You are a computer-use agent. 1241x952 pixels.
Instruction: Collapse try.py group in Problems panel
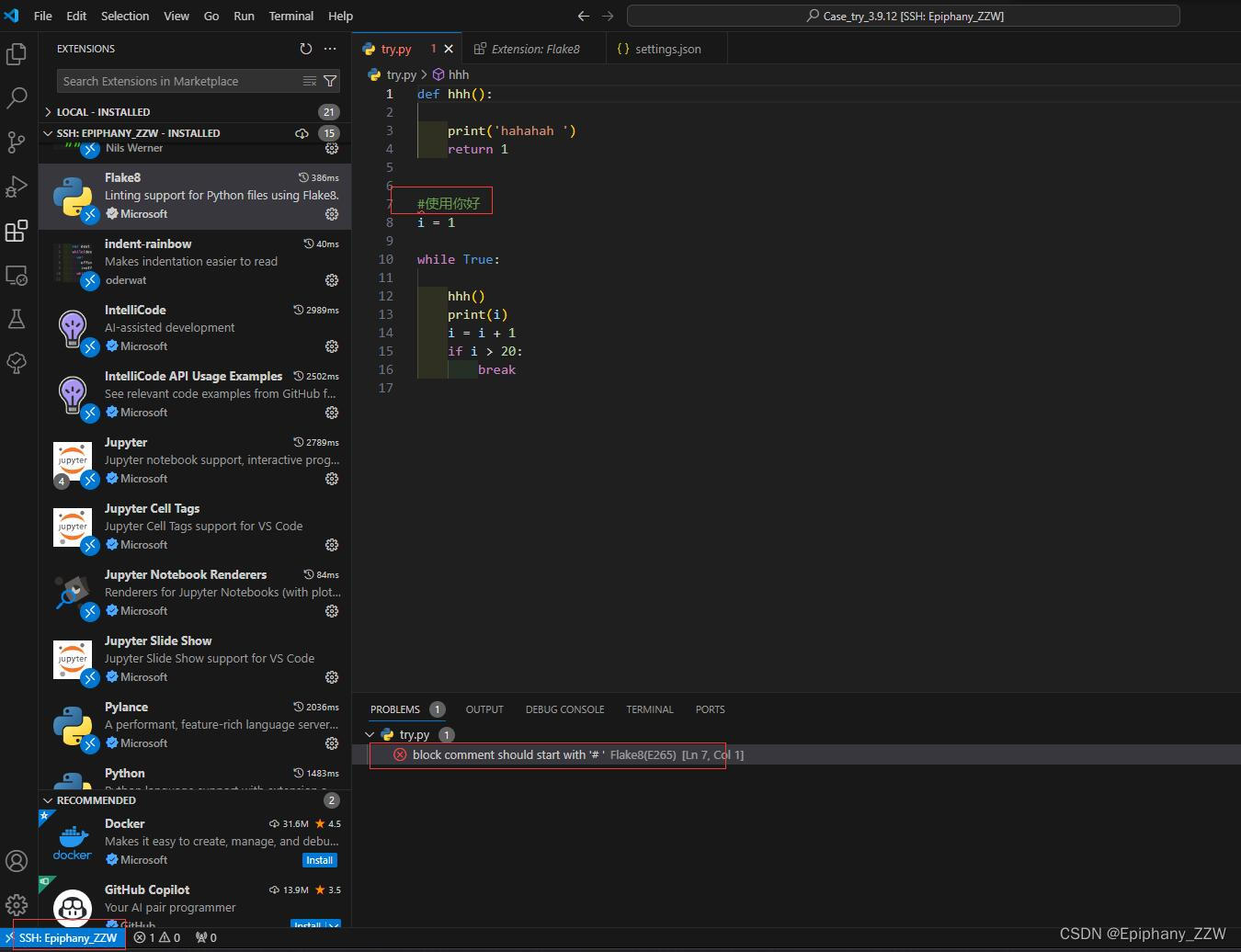370,734
